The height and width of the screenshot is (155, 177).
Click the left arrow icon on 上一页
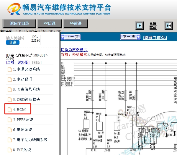pos(63,37)
